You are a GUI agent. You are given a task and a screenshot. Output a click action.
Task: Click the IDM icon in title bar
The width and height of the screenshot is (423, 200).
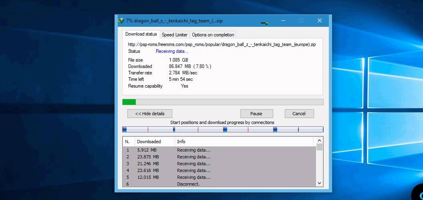tap(121, 21)
